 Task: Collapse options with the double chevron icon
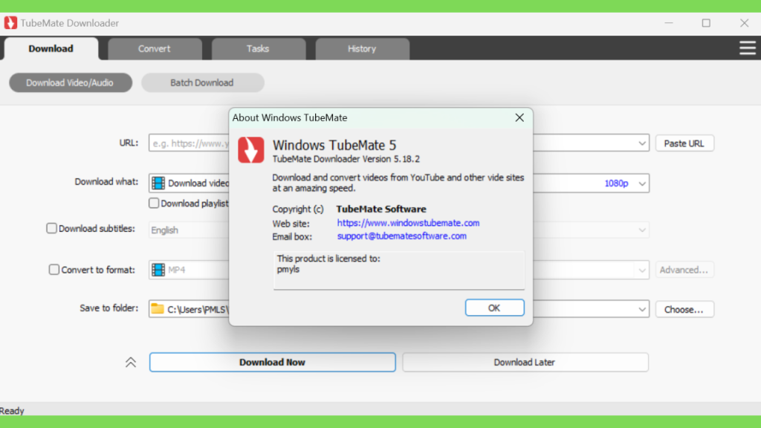pyautogui.click(x=131, y=363)
